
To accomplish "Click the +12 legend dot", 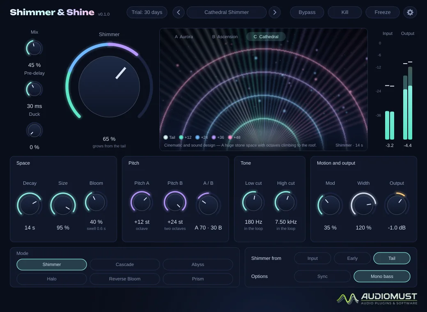I will click(x=181, y=137).
